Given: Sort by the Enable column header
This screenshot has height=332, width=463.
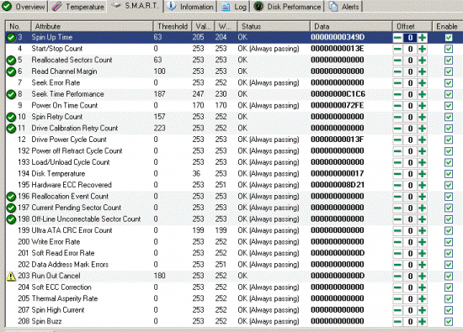Looking at the screenshot, I should coord(447,27).
